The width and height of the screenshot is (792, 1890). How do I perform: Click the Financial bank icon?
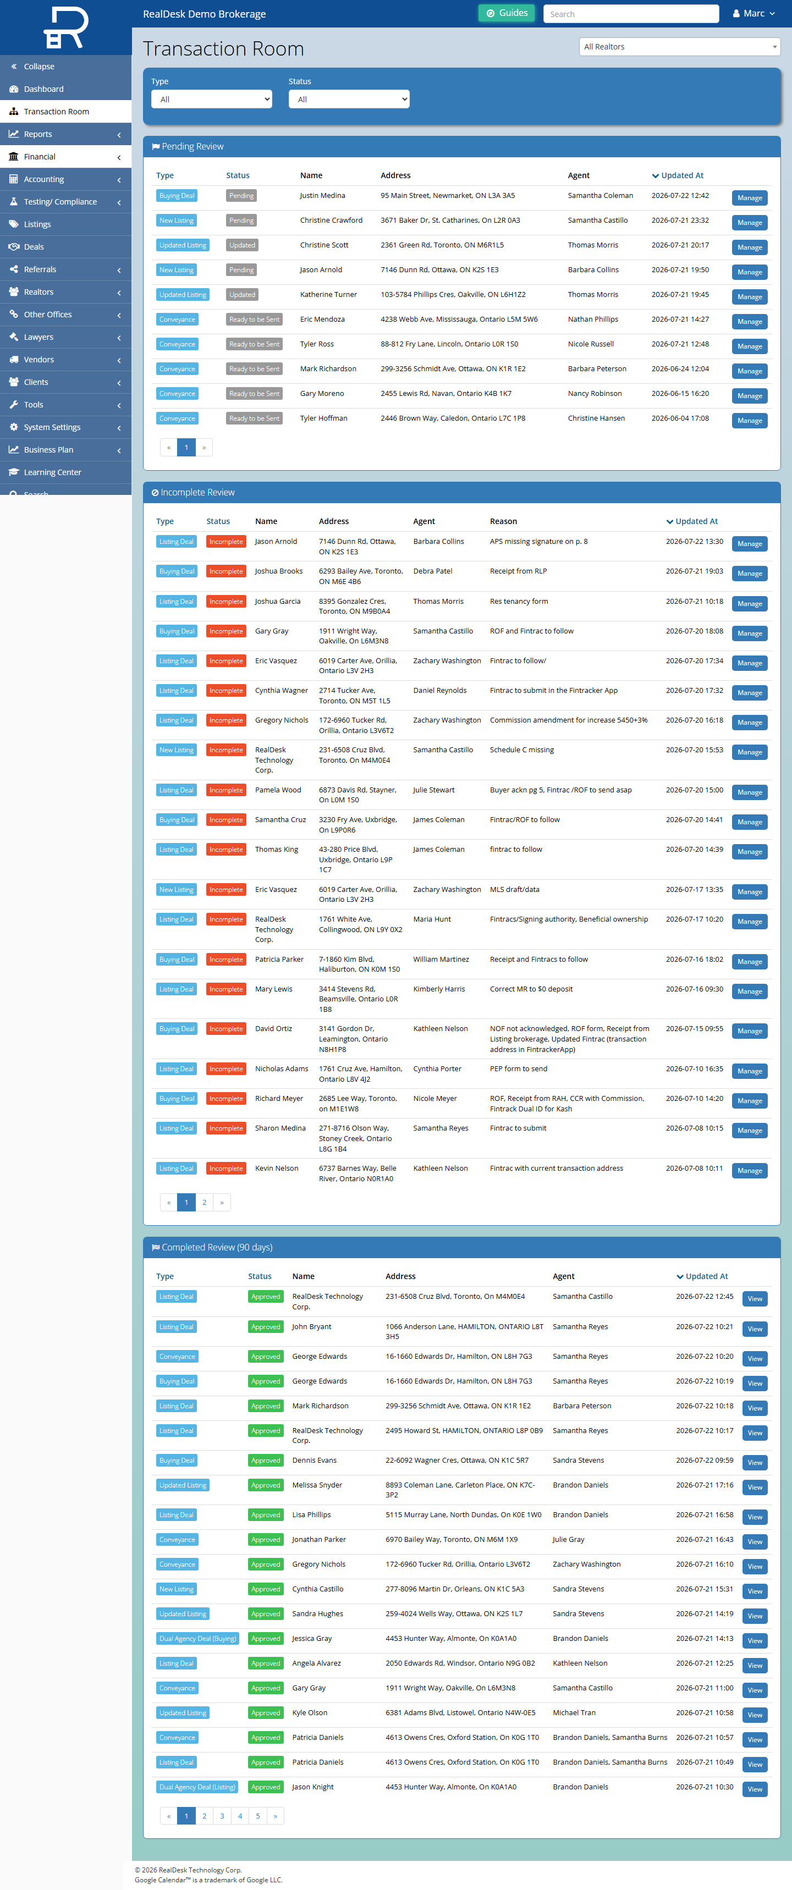point(14,157)
